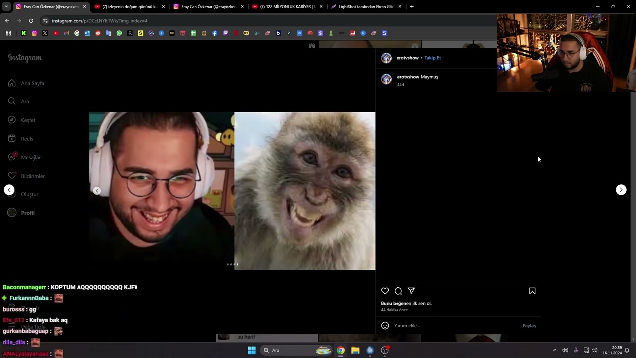
Task: Click the Instagram logo
Action: [25, 58]
